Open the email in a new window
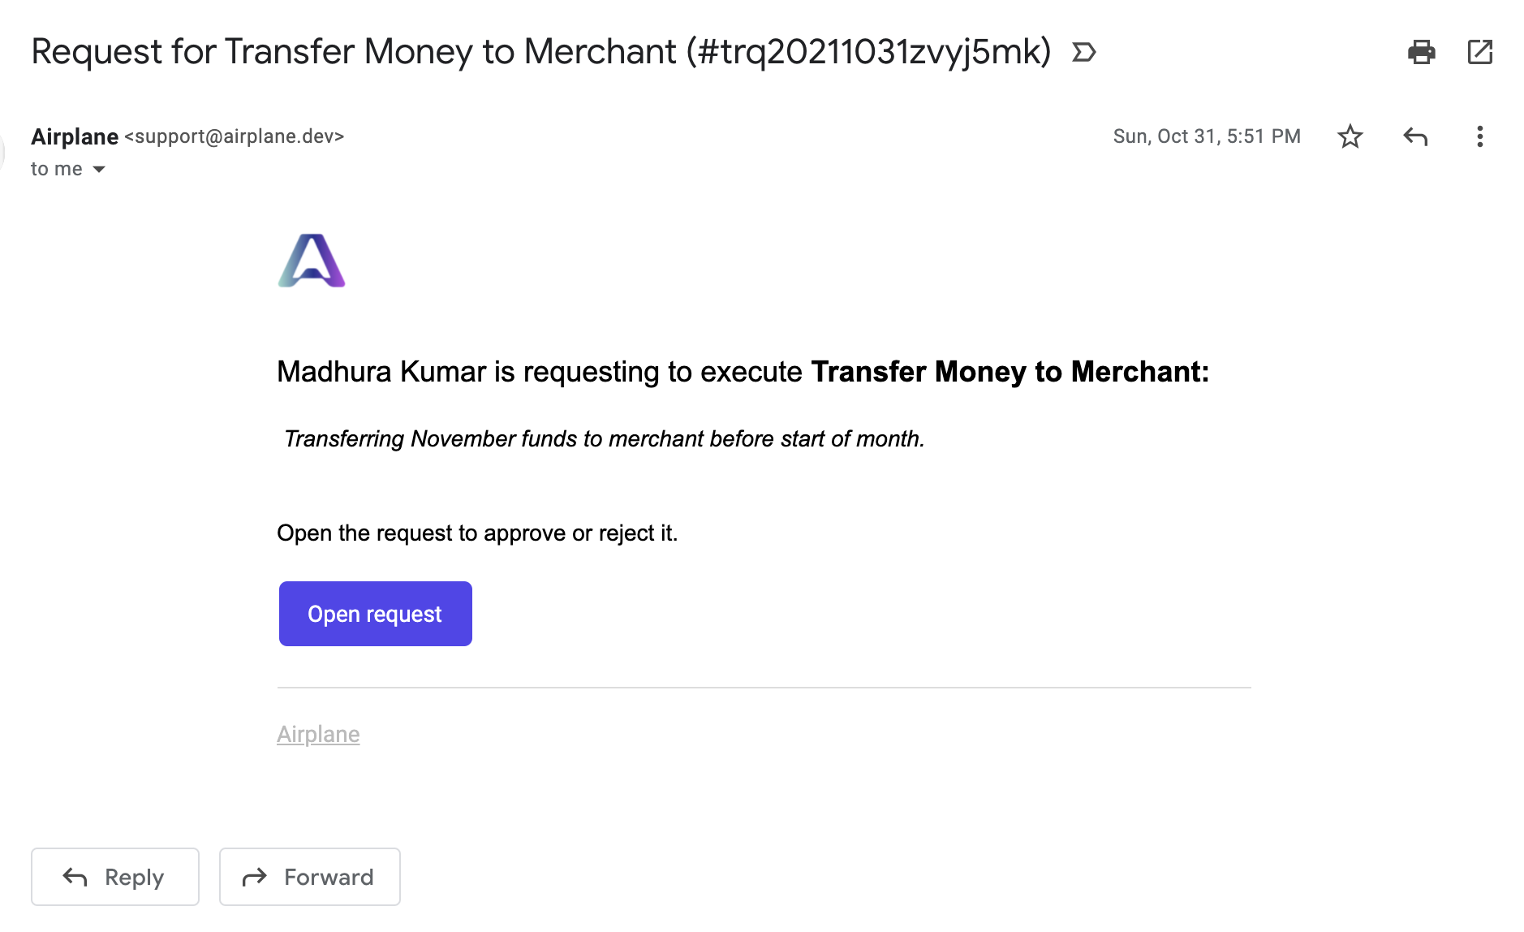1524x932 pixels. (1480, 52)
